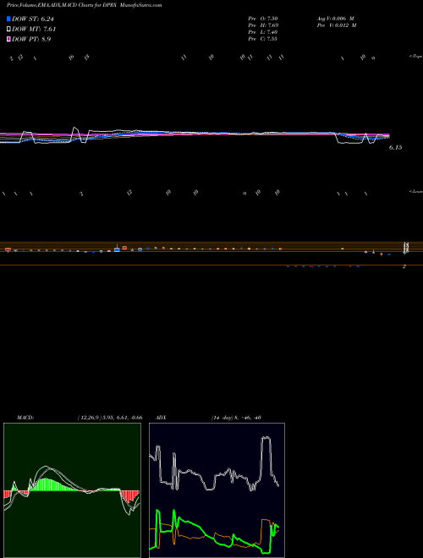Click the '<Tops' axis label
The height and width of the screenshot is (558, 423).
[416, 57]
